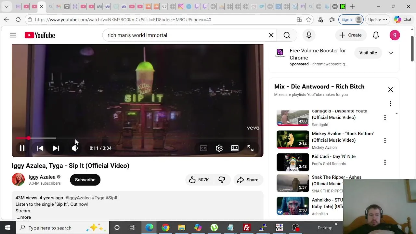Click the browser address bar URL
This screenshot has height=234, width=416.
click(123, 19)
